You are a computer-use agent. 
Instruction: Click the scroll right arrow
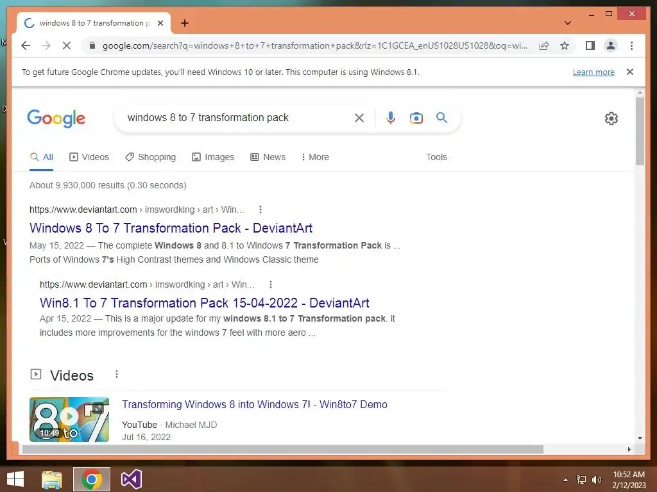(x=629, y=449)
